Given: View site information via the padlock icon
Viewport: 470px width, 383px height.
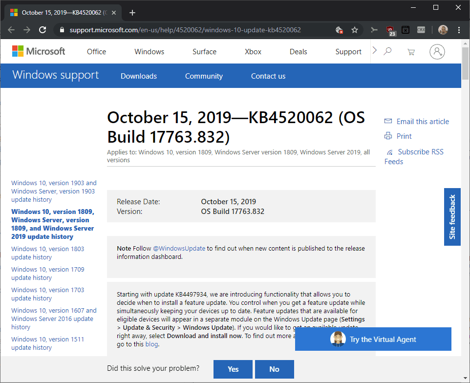Looking at the screenshot, I should (x=62, y=30).
